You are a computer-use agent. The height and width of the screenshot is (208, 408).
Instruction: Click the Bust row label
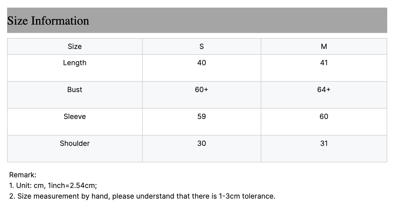pos(75,90)
